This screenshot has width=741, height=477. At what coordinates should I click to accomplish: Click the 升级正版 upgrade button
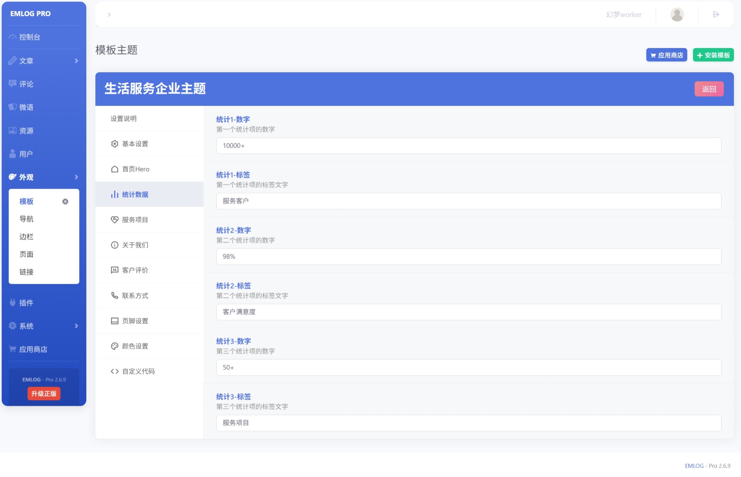pyautogui.click(x=44, y=394)
